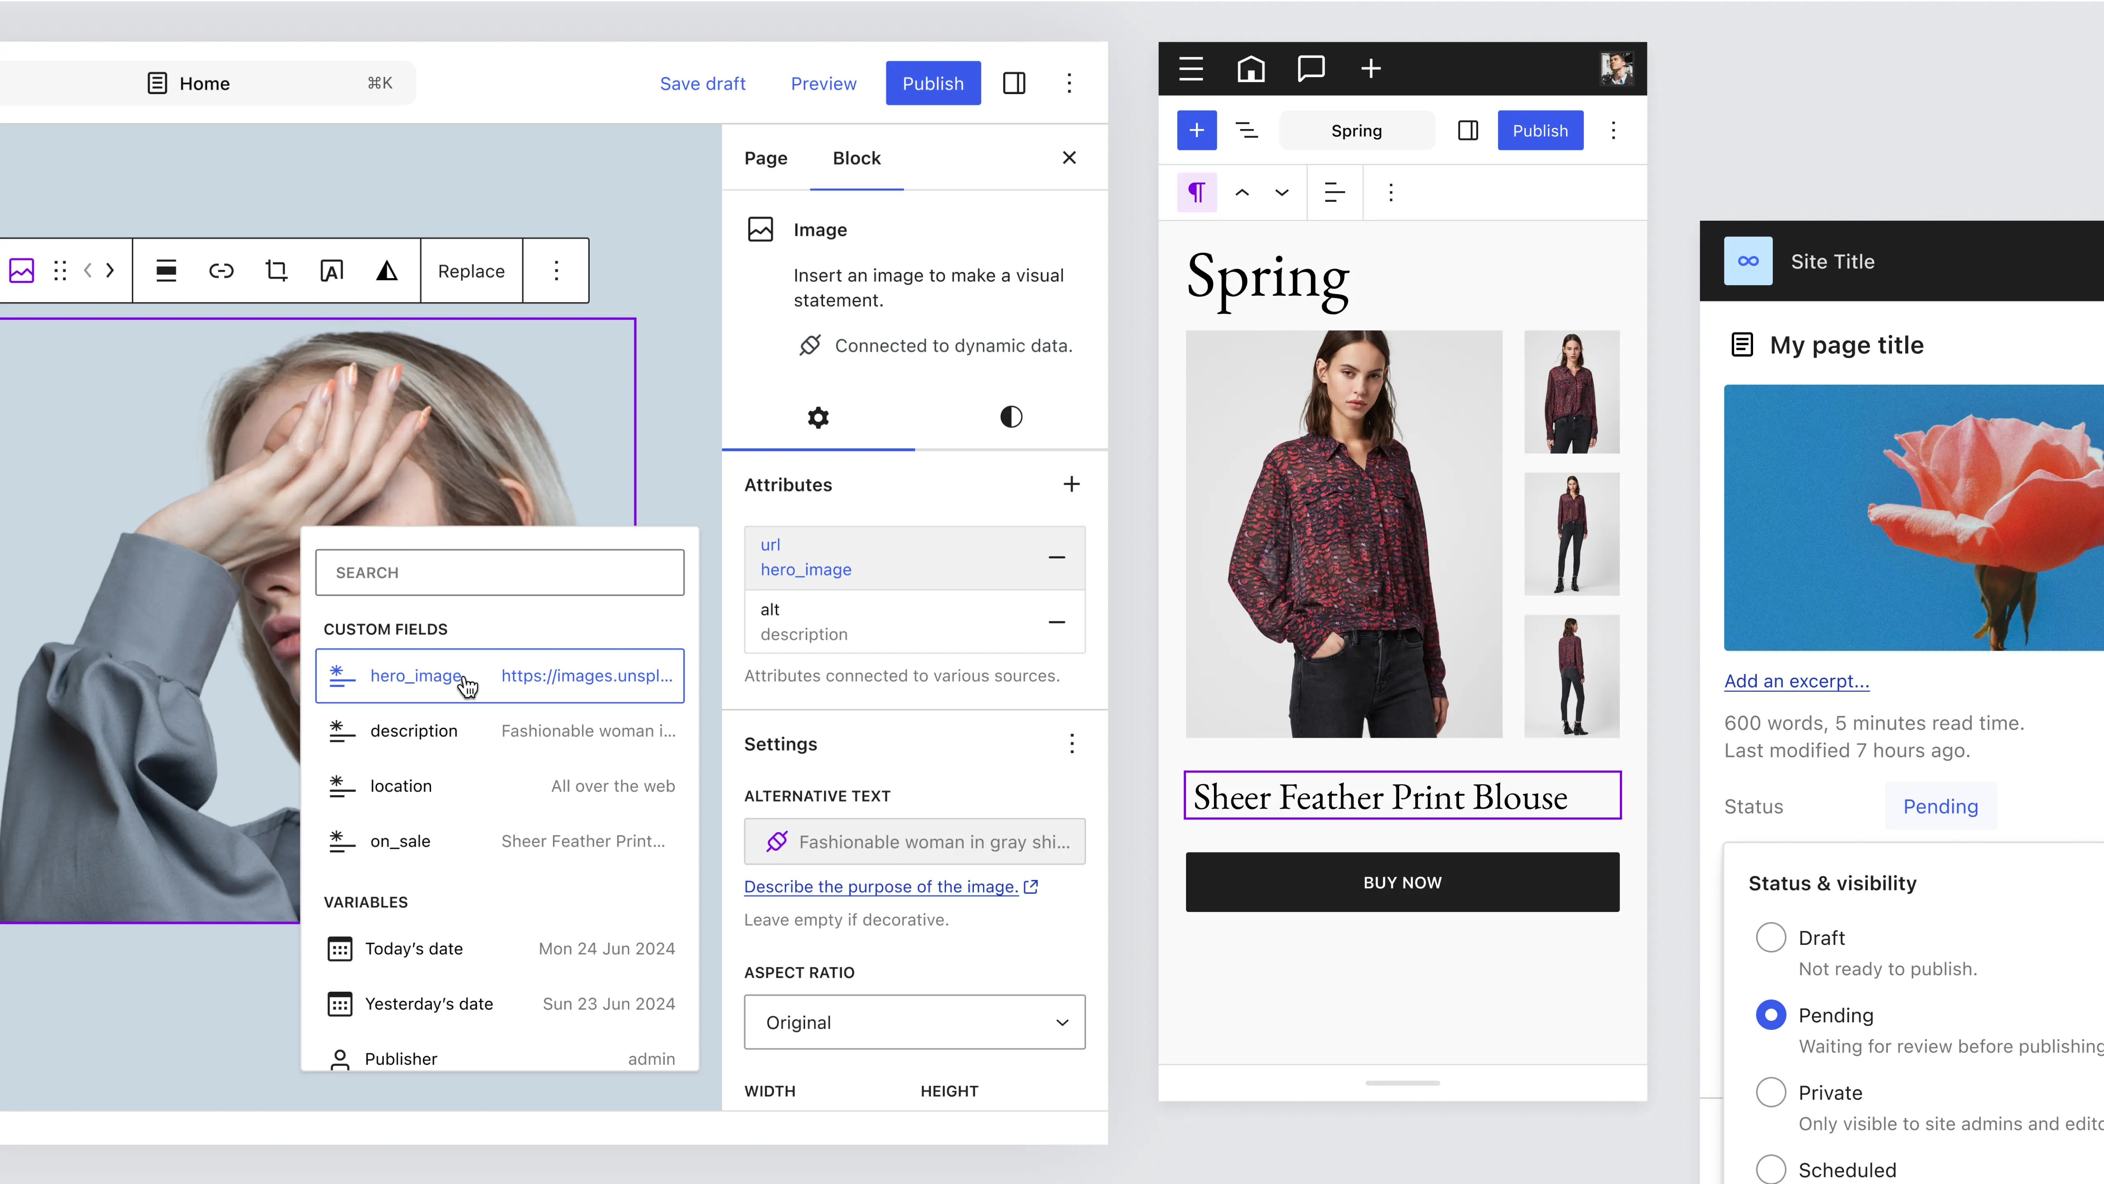
Task: Click the add text over image icon
Action: click(332, 271)
